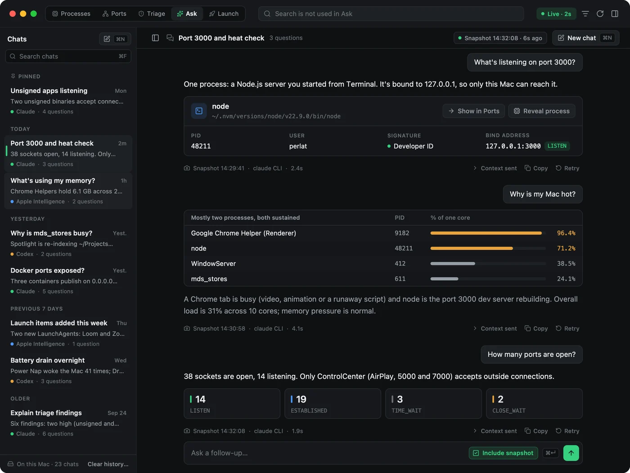Open the Docker ports exposed chat

68,281
